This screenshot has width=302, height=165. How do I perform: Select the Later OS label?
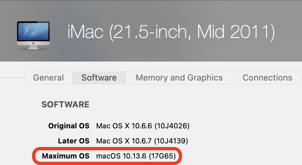click(x=74, y=141)
